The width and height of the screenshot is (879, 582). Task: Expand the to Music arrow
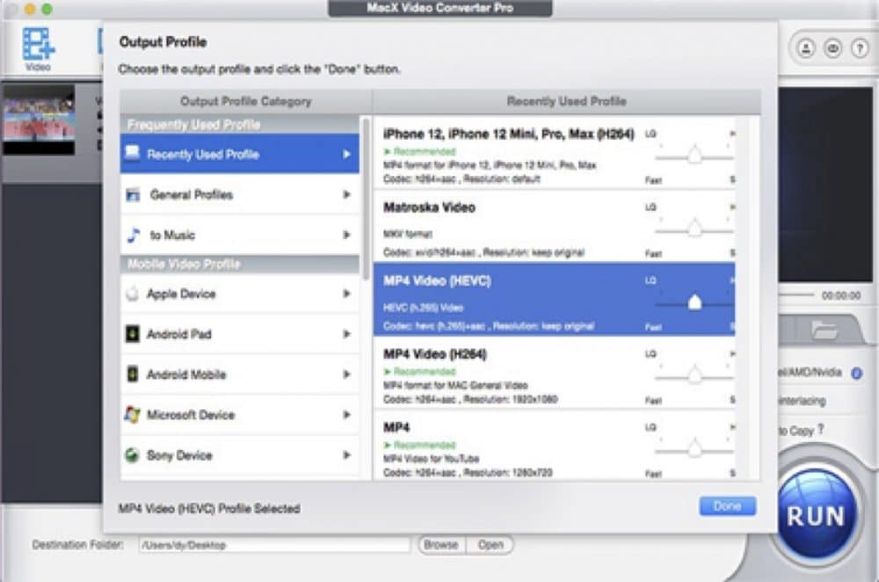(x=346, y=235)
